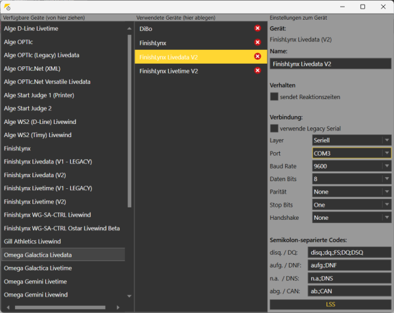Select FinishLynx WG-SA-CTRL Livewind
Viewport: 394px width, 313px height.
pos(63,215)
